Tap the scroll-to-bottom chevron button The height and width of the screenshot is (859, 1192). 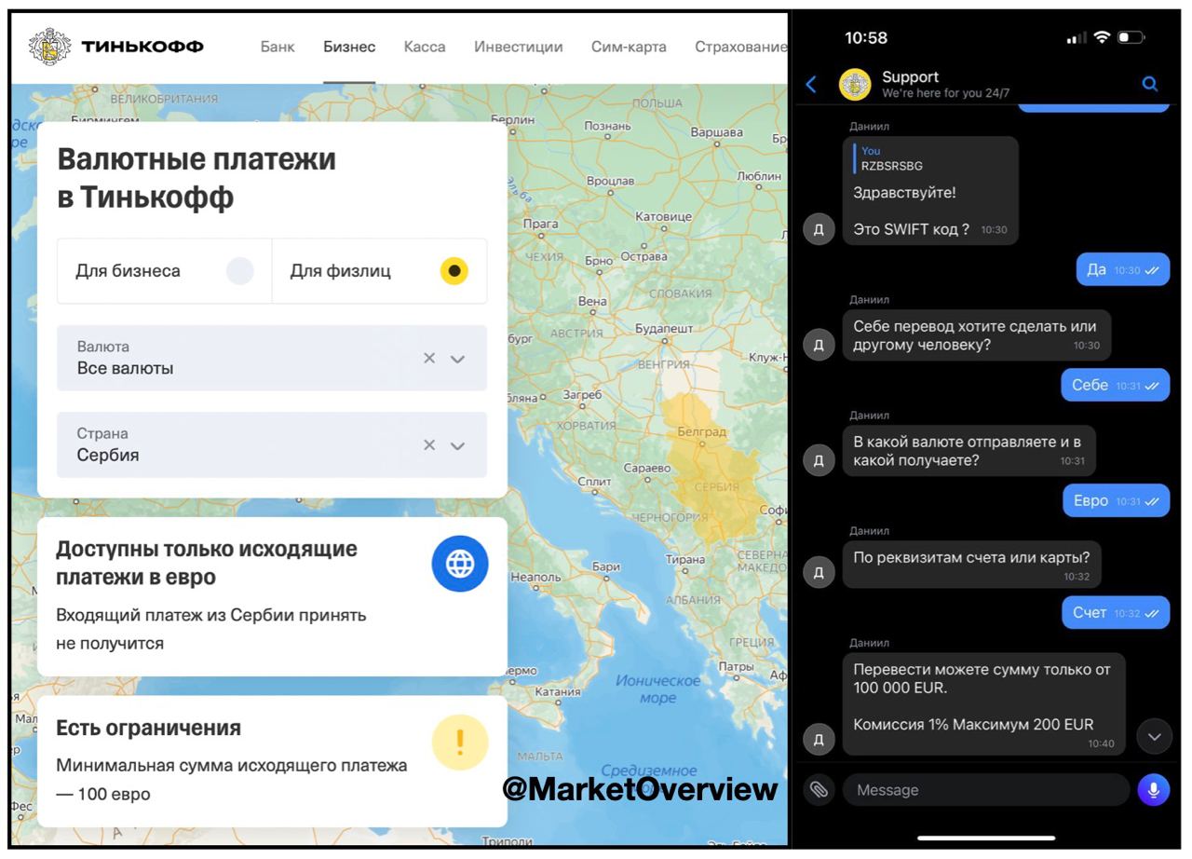1154,736
